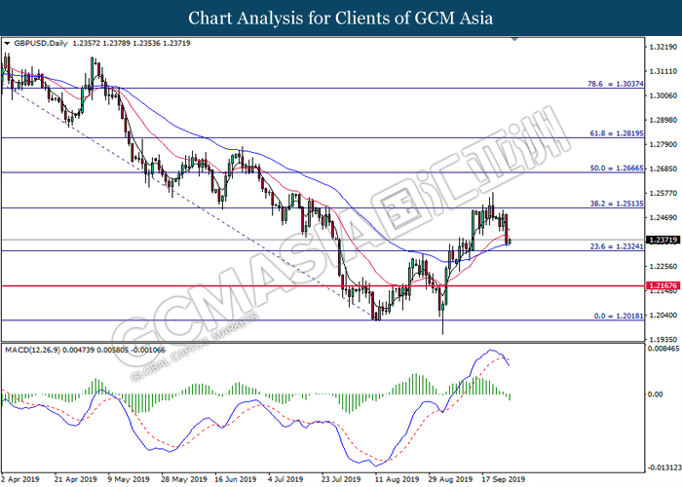Image resolution: width=682 pixels, height=487 pixels.
Task: Select the 78.6 = 1.30374 Fibonacci label
Action: pos(616,84)
